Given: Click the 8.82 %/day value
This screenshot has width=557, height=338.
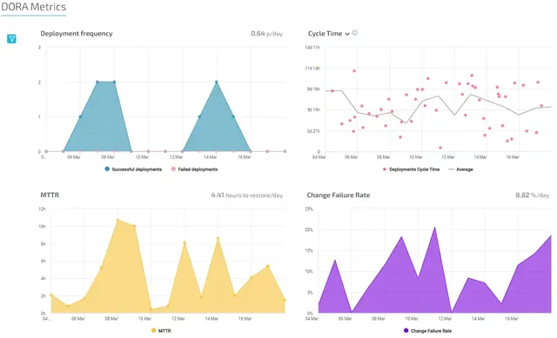Looking at the screenshot, I should (532, 196).
